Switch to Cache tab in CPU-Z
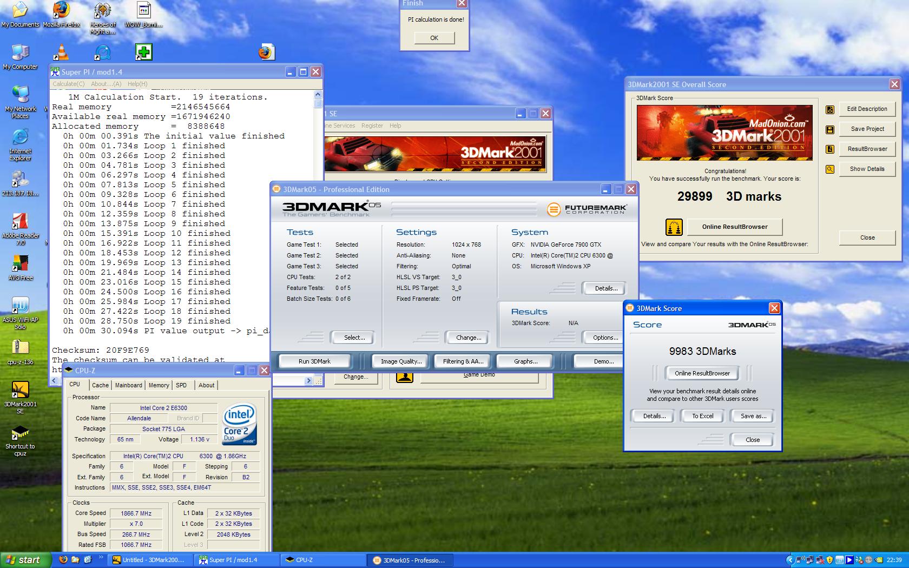Screen dimensions: 909x568 [x=100, y=385]
